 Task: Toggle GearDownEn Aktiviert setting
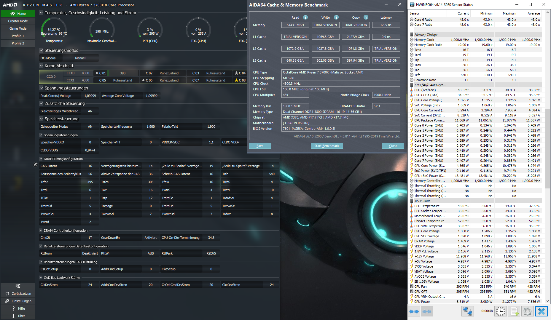click(151, 238)
